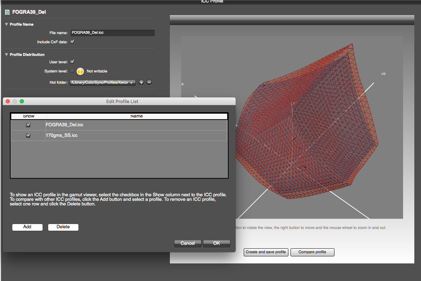Uncheck the User level checkbox
421x281 pixels.
point(72,62)
